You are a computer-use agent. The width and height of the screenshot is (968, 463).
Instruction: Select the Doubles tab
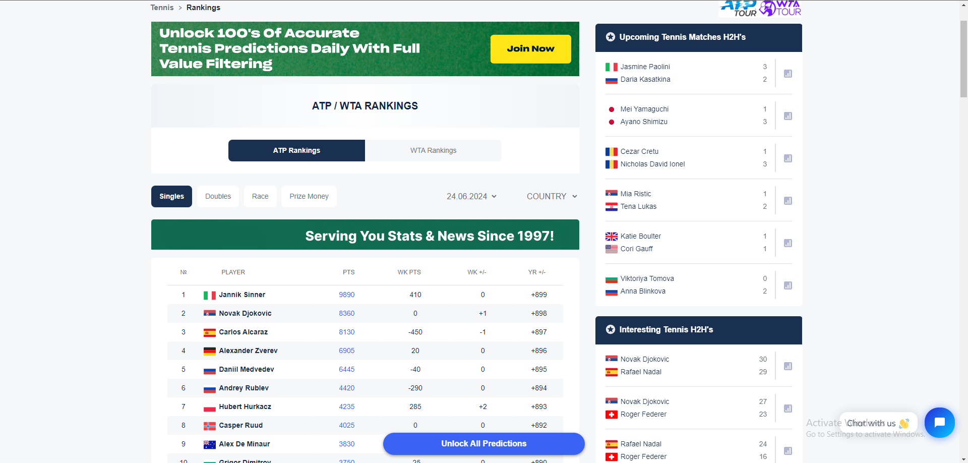point(218,196)
